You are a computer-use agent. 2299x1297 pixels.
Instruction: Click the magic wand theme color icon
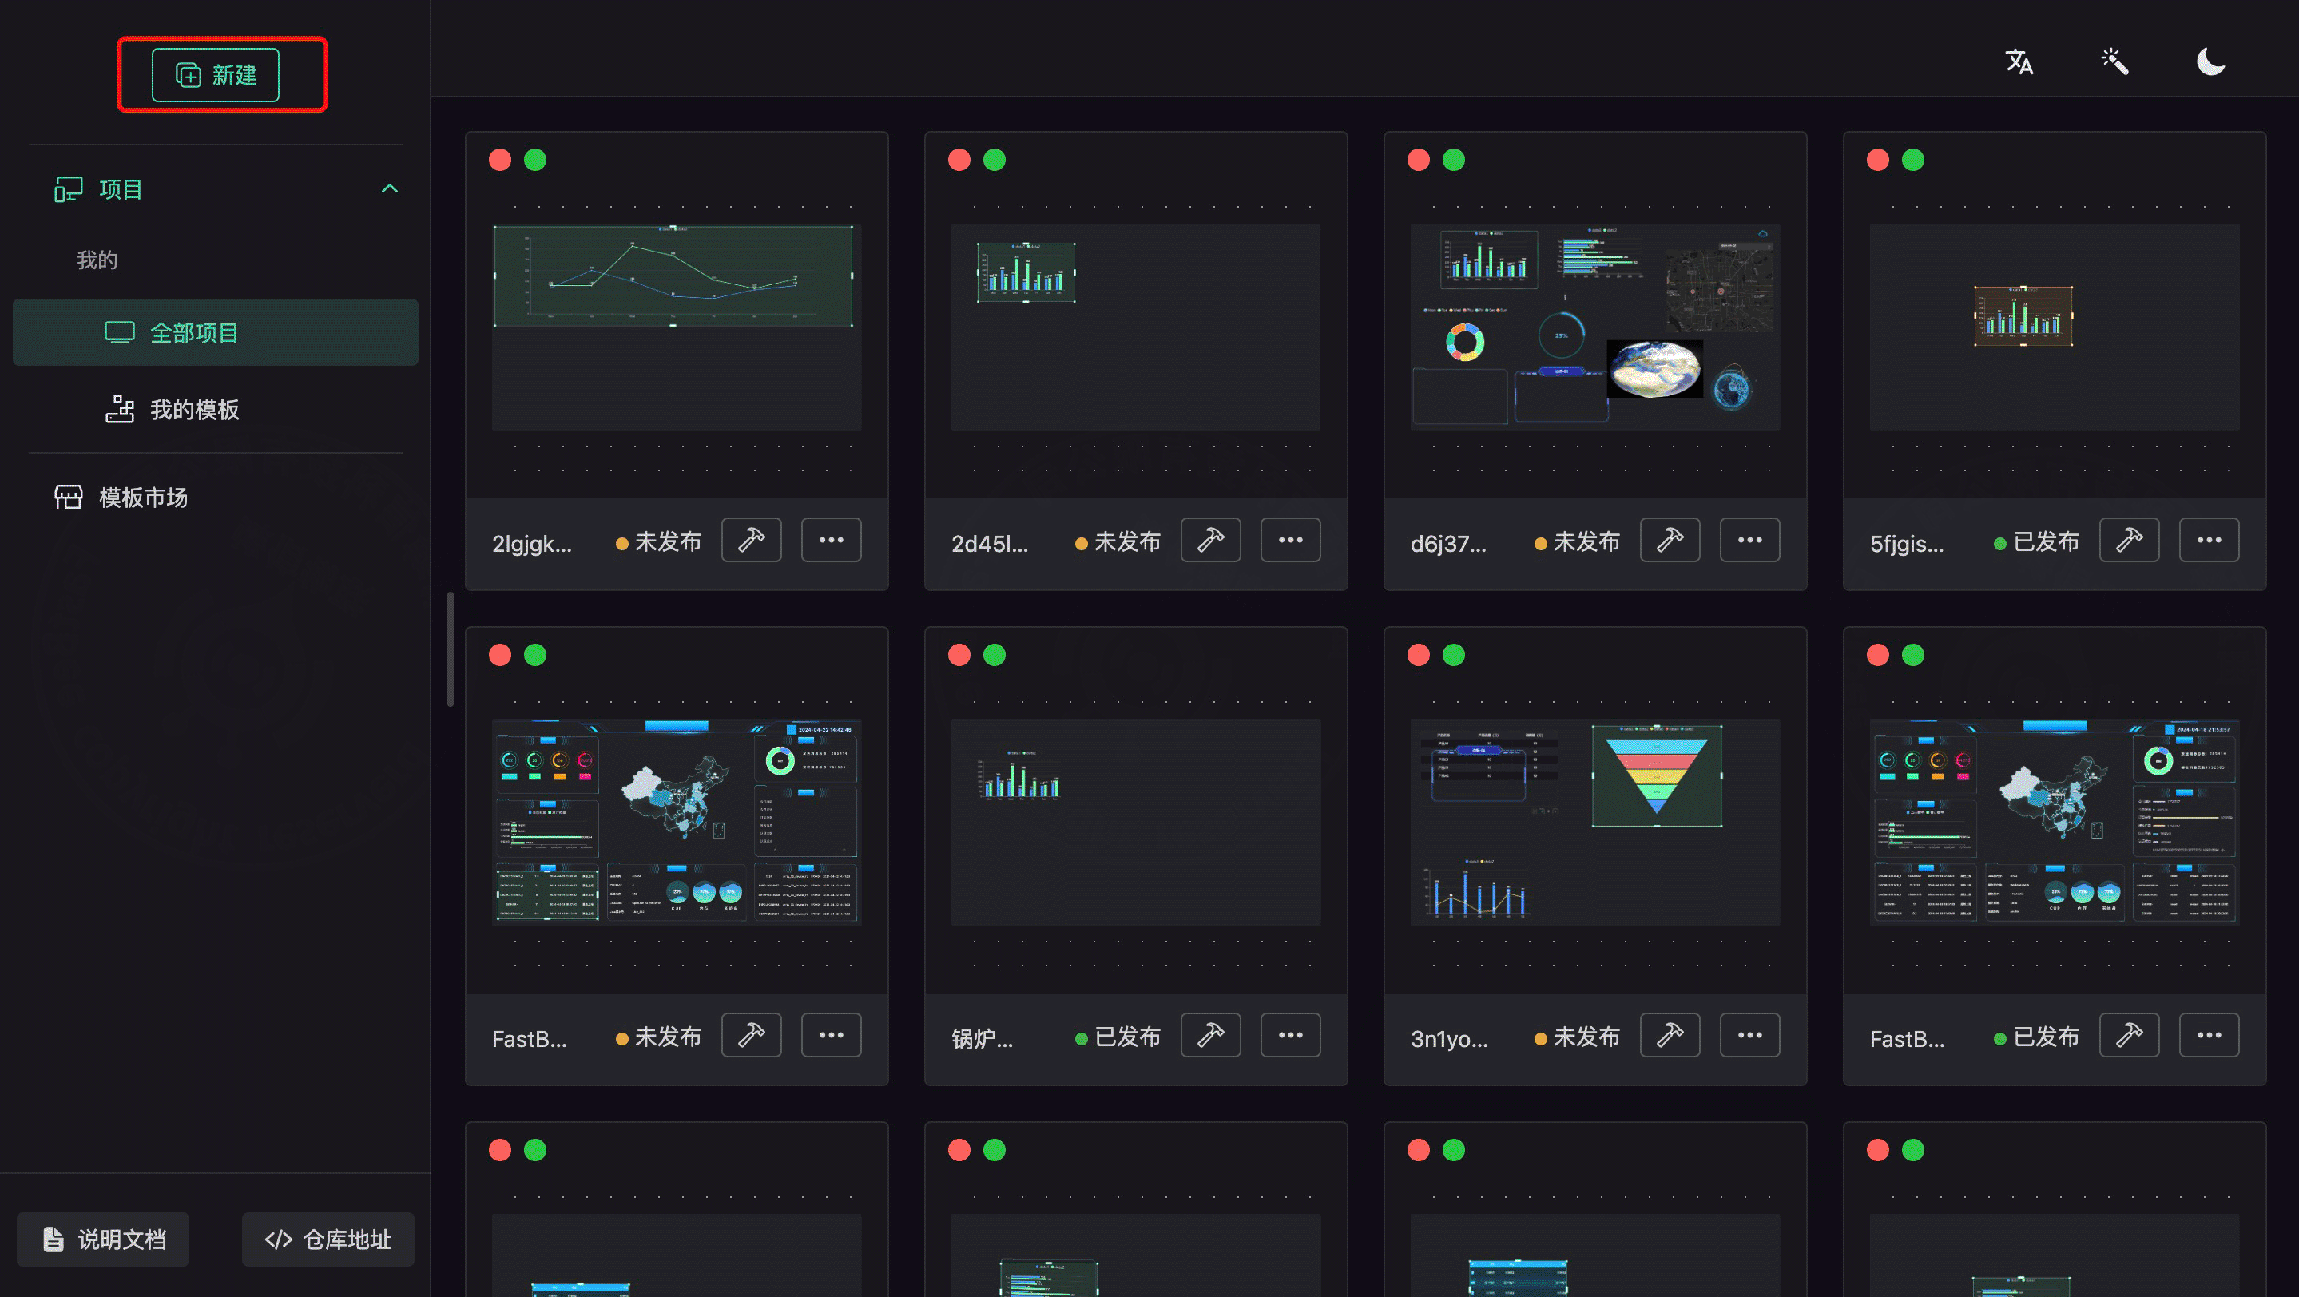point(2115,61)
